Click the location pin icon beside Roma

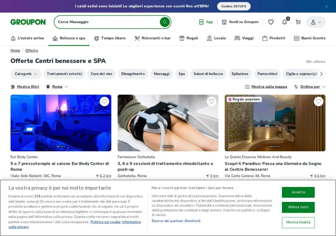[x=48, y=87]
